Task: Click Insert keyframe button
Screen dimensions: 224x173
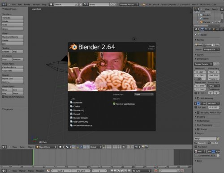Action: [x=7, y=59]
